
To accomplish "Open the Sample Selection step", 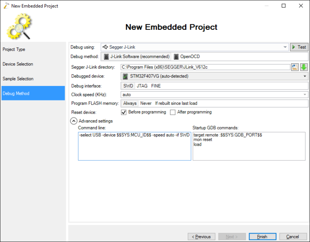I will tap(19, 79).
